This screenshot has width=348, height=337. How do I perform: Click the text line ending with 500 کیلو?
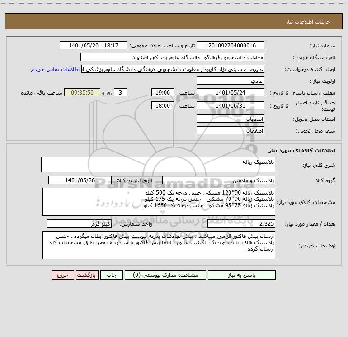210,192
